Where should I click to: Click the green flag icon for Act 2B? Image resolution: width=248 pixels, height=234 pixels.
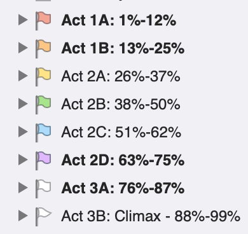click(43, 104)
